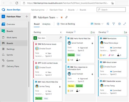Screen dimensions: 129x102
Task: Click first Boards breadcrumb link
Action: pos(71,10)
